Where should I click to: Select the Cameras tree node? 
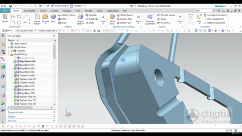pos(20,51)
